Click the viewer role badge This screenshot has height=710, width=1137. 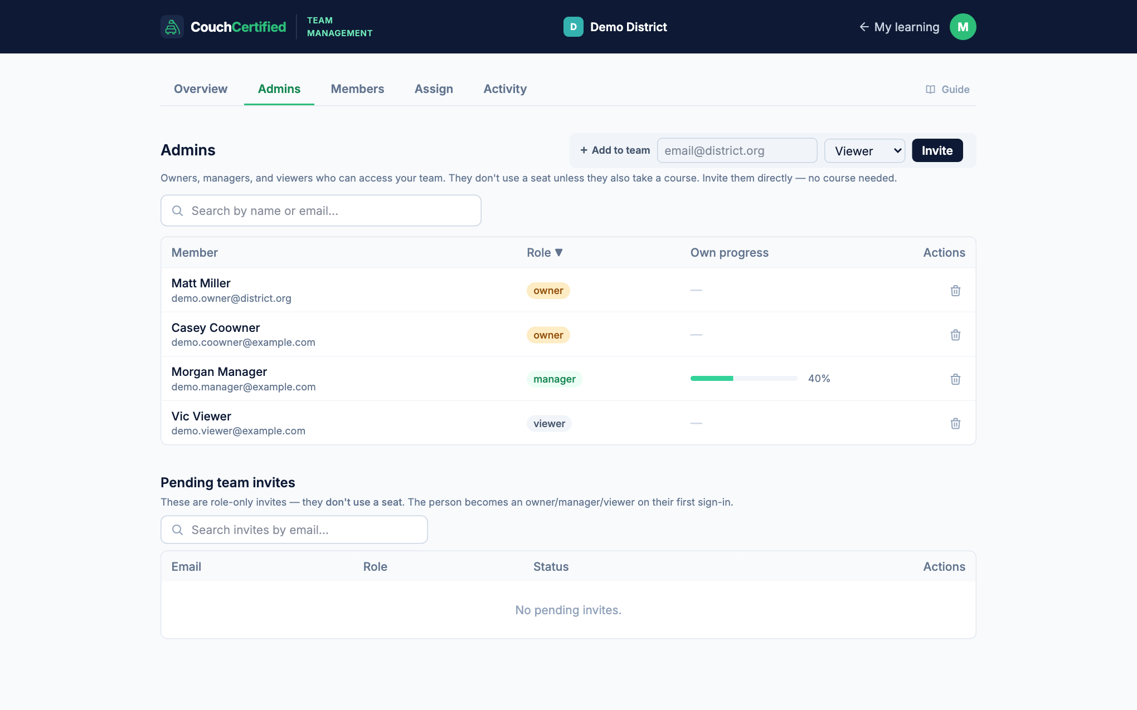pos(549,424)
